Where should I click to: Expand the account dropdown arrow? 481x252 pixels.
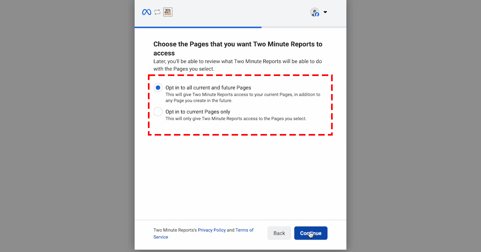325,12
